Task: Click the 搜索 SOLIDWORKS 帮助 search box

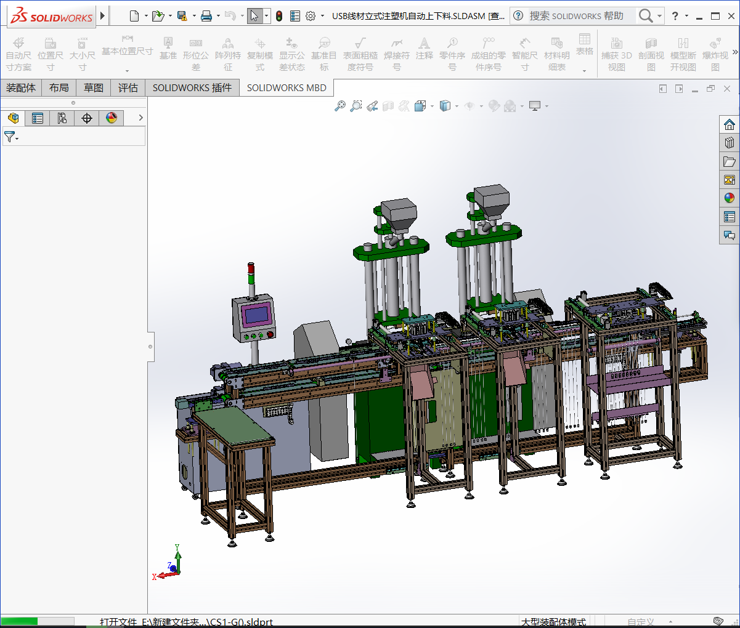Action: point(576,16)
